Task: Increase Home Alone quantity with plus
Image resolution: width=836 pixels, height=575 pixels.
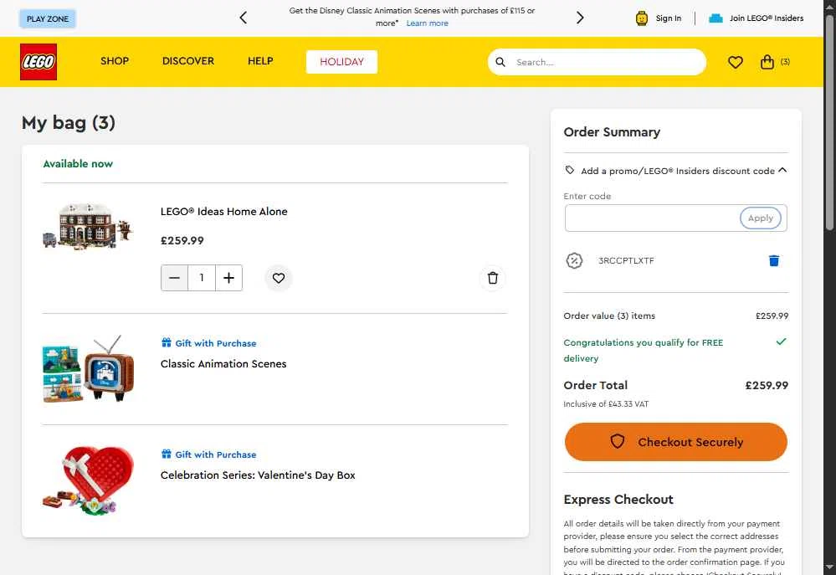Action: [x=228, y=278]
